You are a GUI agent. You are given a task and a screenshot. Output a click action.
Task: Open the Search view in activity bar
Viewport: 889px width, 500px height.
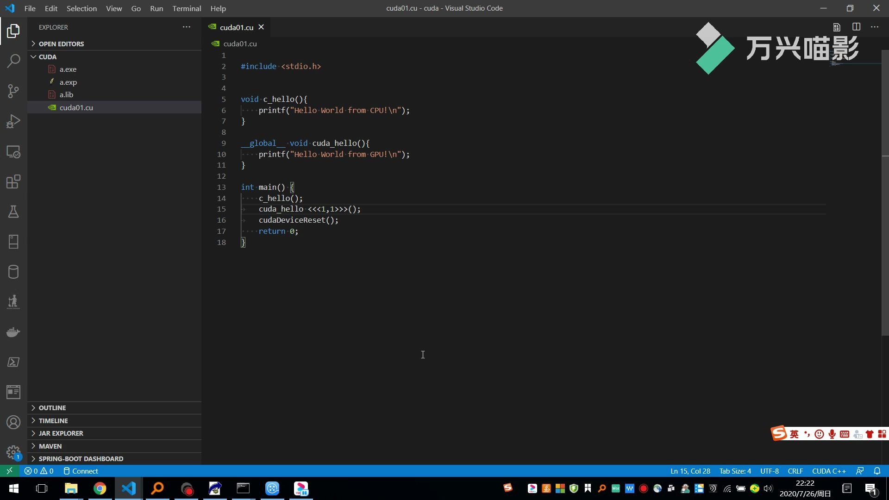13,61
